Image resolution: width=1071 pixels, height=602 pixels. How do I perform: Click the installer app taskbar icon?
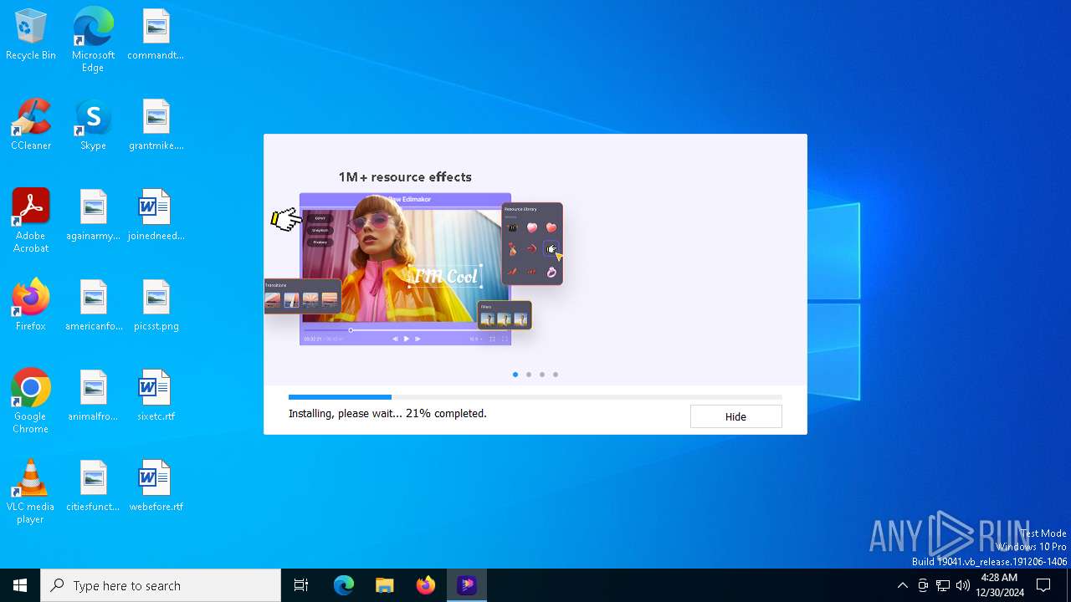click(x=467, y=585)
